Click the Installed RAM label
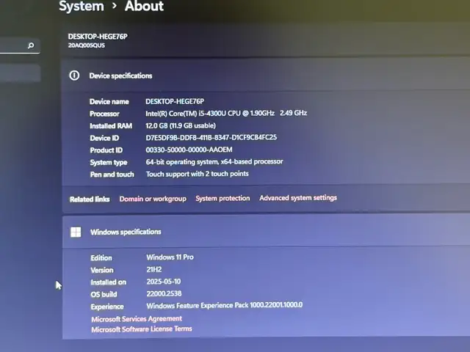This screenshot has height=352, width=470. pyautogui.click(x=111, y=126)
